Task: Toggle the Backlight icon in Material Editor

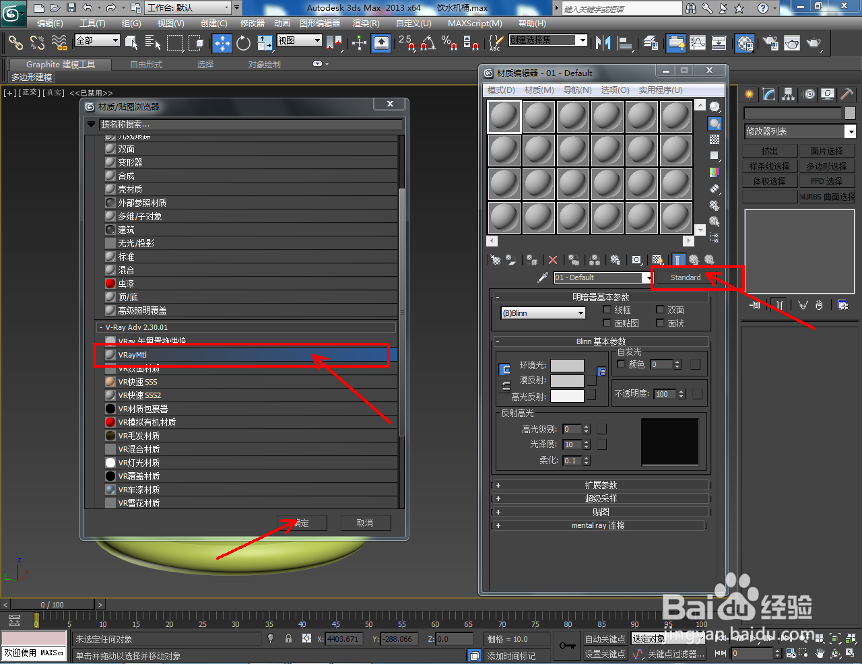Action: pos(715,123)
